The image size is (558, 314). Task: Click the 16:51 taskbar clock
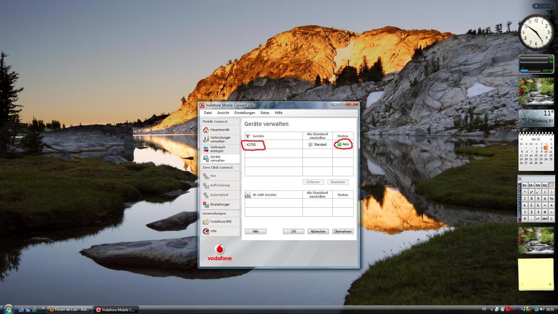(550, 309)
